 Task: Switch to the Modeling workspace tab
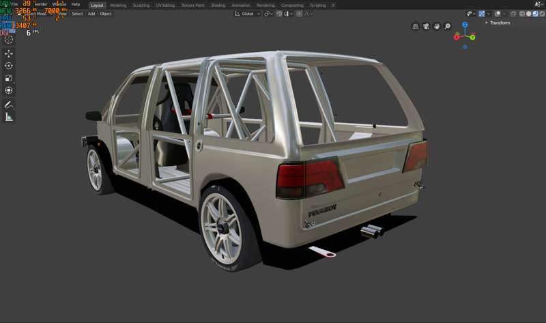click(118, 5)
